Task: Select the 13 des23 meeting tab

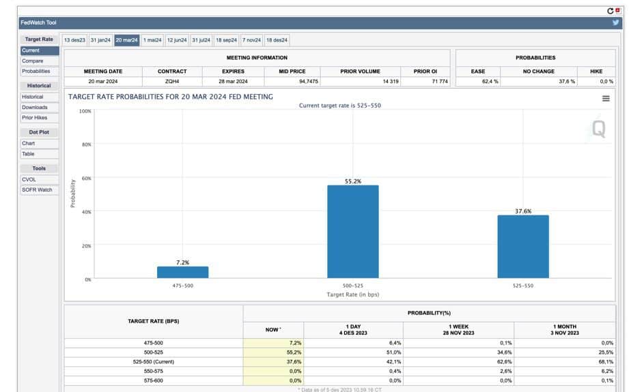Action: tap(74, 40)
